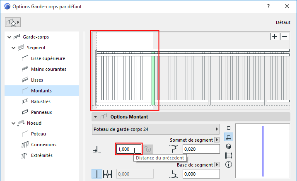This screenshot has height=181, width=297.
Task: Collapse the Noeud tree node
Action: pos(13,123)
